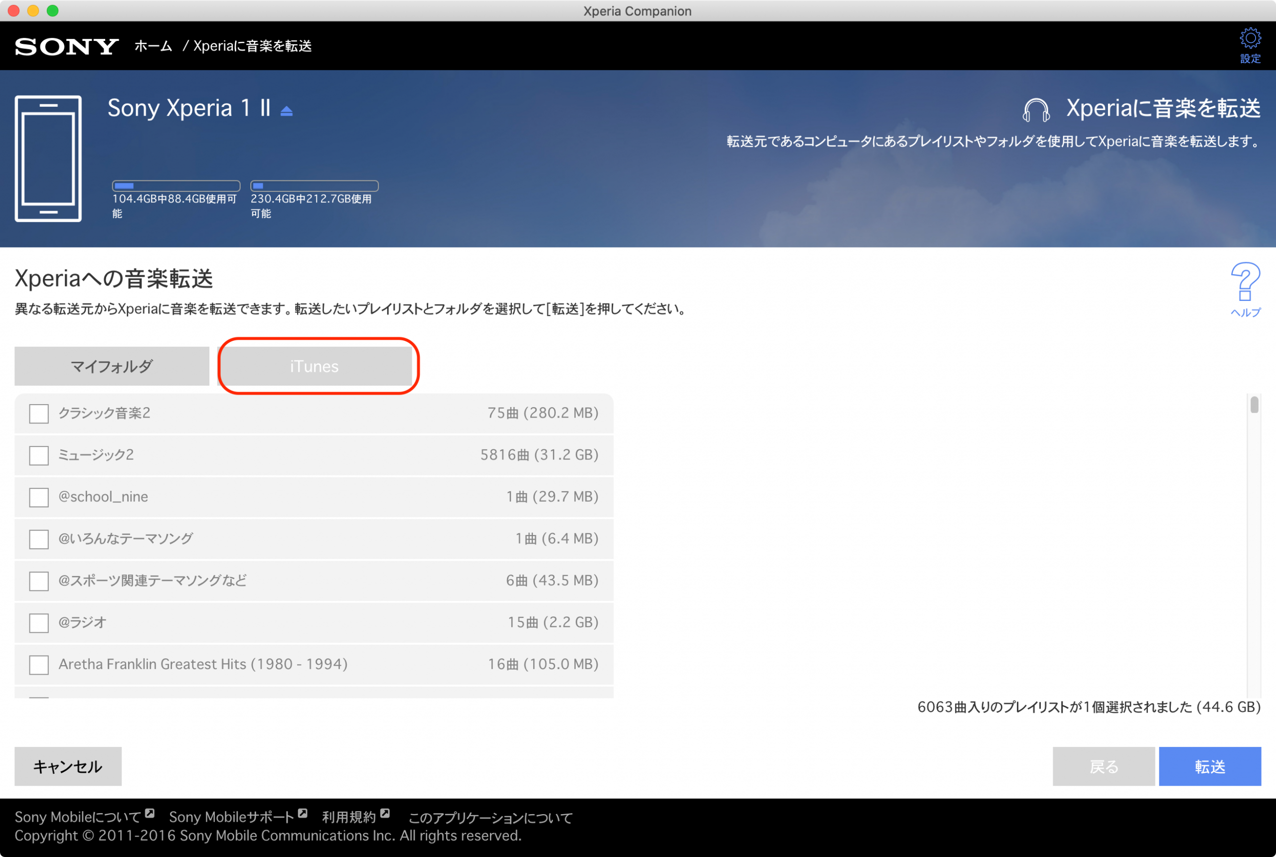Click the 戻る button
Image resolution: width=1276 pixels, height=857 pixels.
tap(1103, 766)
